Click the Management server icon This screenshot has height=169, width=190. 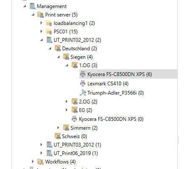tap(33, 6)
